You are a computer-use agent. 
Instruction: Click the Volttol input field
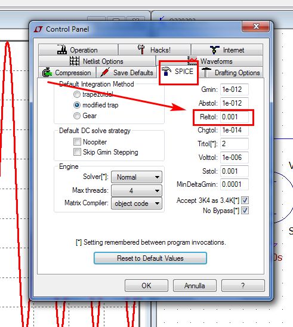coord(234,158)
